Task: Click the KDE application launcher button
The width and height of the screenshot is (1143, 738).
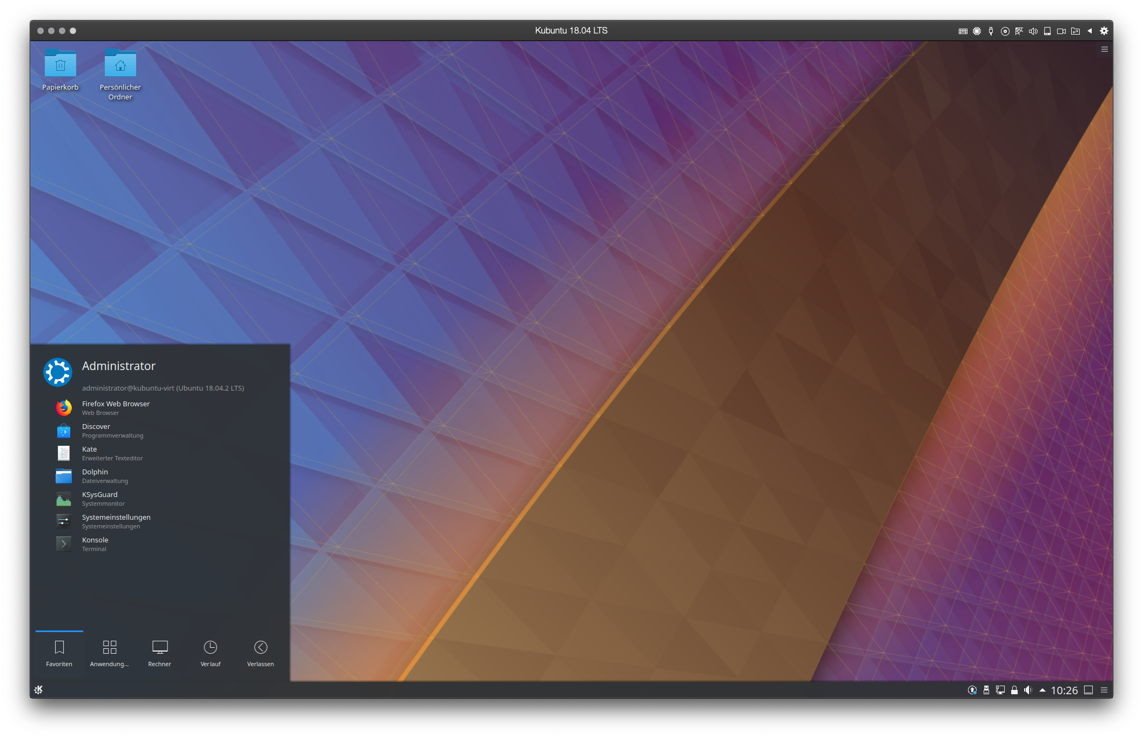Action: (x=38, y=690)
